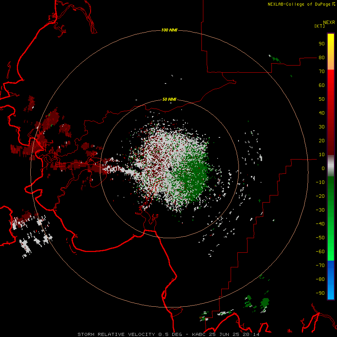Click the positive 40 scale value
The height and width of the screenshot is (337, 337).
tap(322, 113)
